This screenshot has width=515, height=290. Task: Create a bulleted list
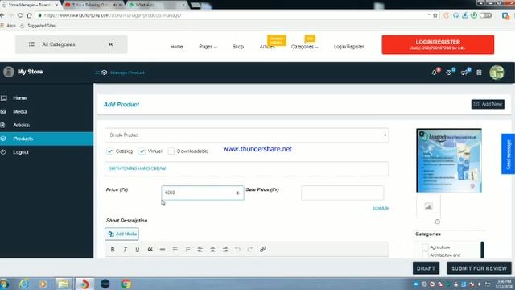(175, 249)
